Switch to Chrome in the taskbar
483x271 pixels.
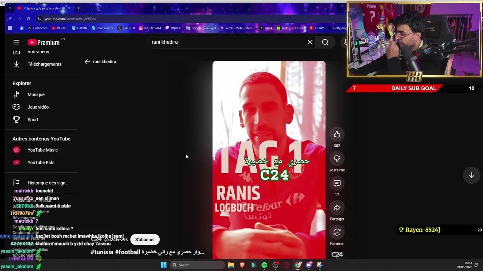(298, 265)
